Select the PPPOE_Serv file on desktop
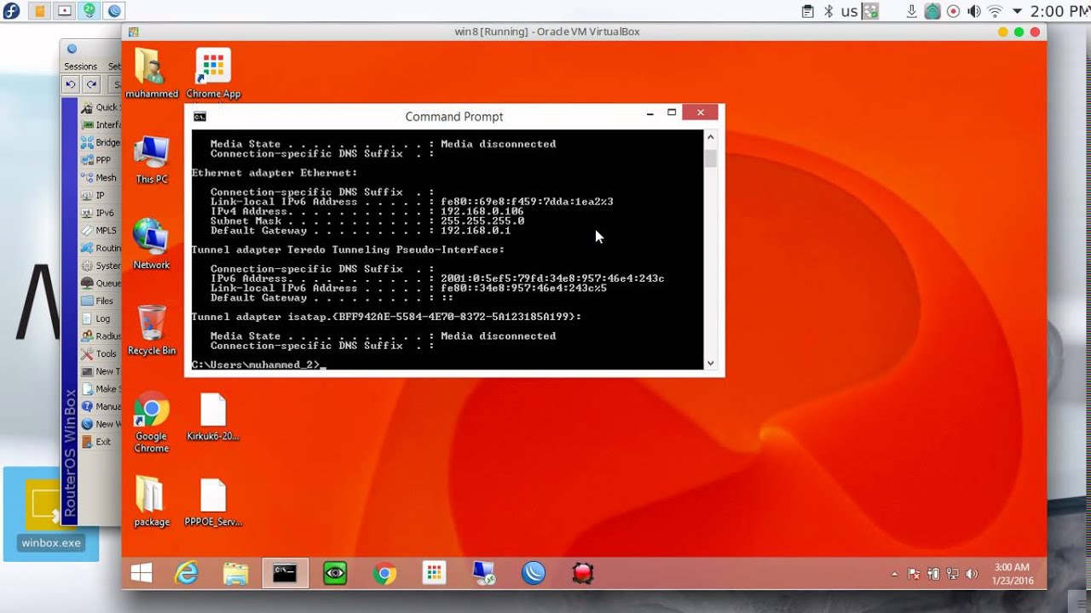 (213, 502)
